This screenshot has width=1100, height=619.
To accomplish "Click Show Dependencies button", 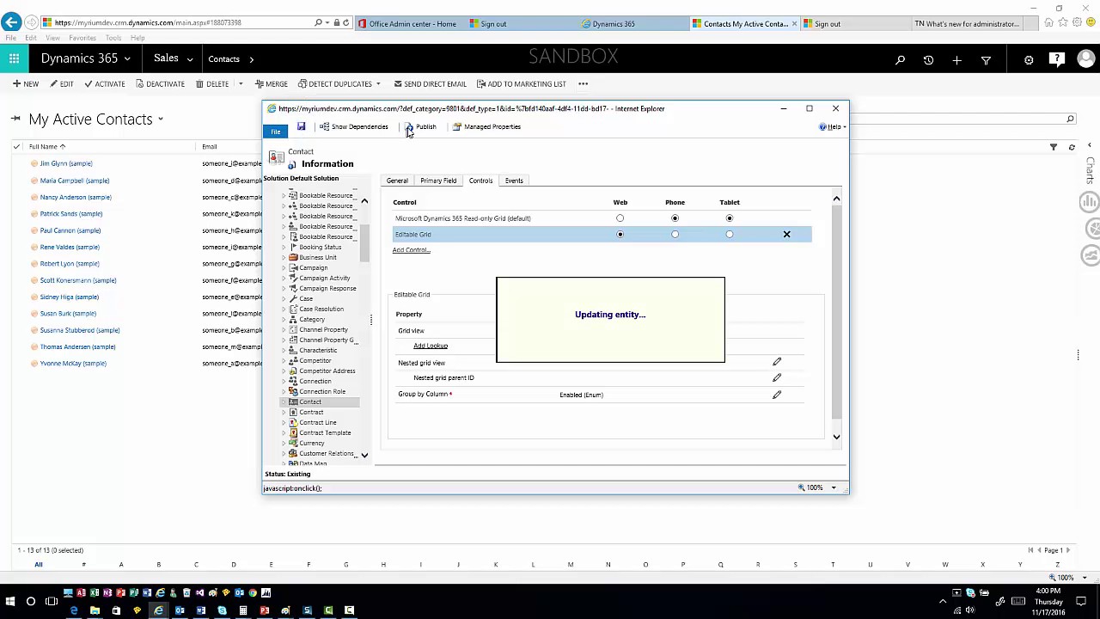I will click(x=354, y=127).
